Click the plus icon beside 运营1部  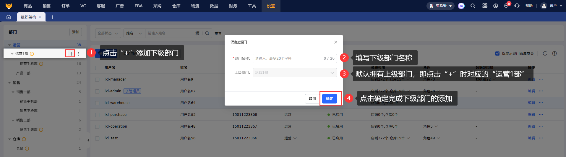[x=71, y=54]
